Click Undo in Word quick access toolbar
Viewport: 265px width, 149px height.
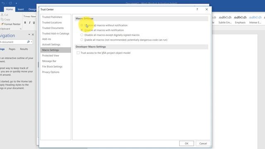coord(3,3)
